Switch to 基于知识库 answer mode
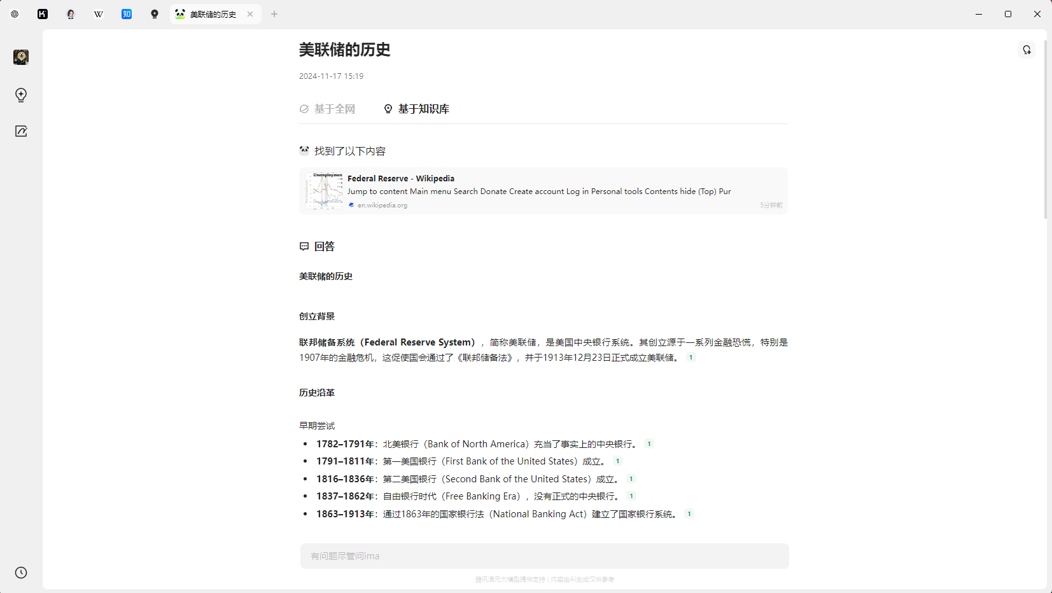Image resolution: width=1052 pixels, height=593 pixels. (x=417, y=109)
